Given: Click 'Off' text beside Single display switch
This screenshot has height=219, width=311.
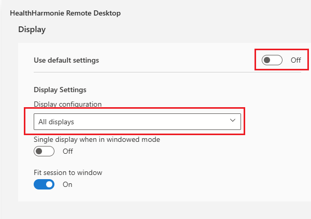Looking at the screenshot, I should coord(68,151).
